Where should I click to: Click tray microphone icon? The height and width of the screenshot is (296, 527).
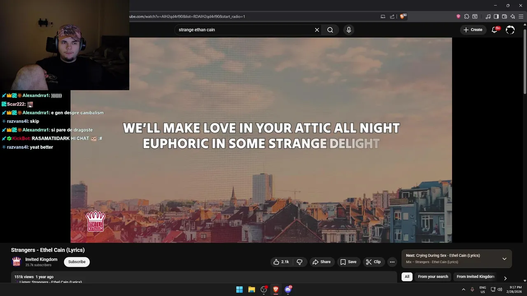point(472,289)
